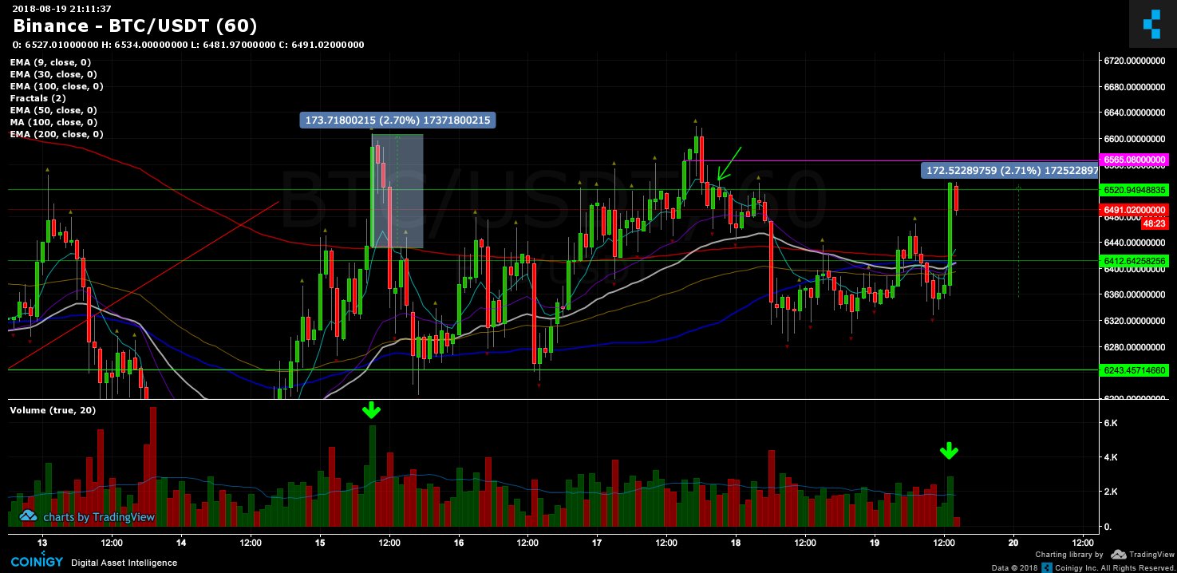Click the 48:23 candle countdown label
This screenshot has width=1177, height=573.
pyautogui.click(x=1153, y=224)
